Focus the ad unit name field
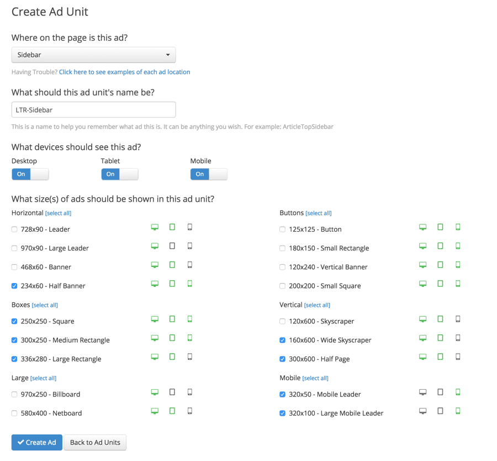Image resolution: width=497 pixels, height=461 pixels. click(x=93, y=110)
